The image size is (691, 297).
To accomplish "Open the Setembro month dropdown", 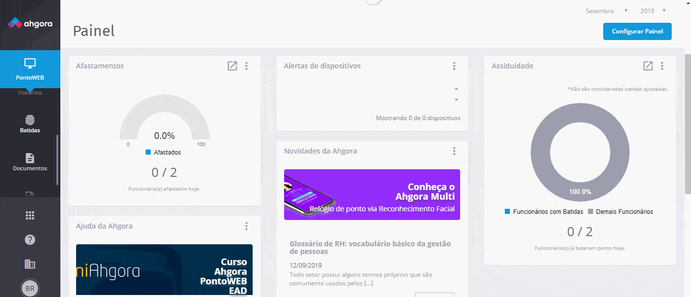I will tap(607, 11).
